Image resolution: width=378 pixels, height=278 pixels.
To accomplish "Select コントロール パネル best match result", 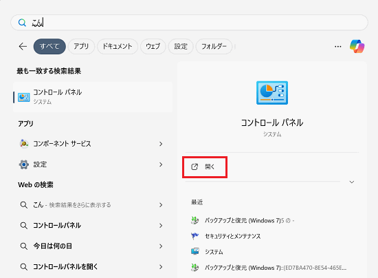I will [x=93, y=97].
